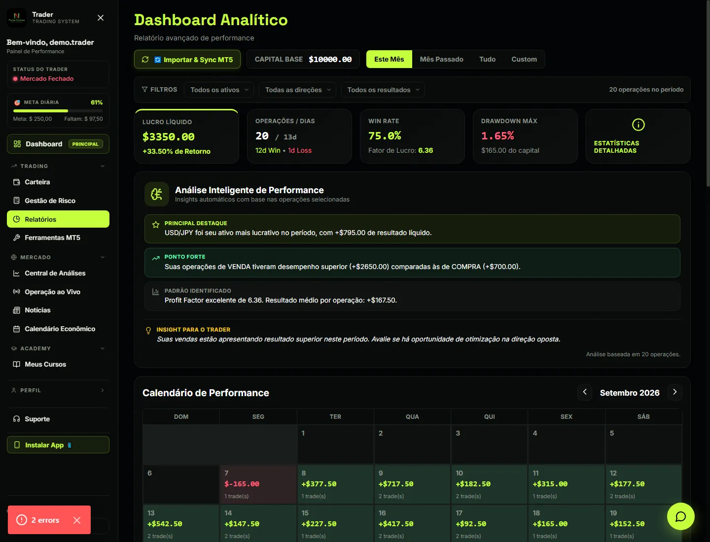
Task: Click the Gestão de Risco calculator icon
Action: click(x=16, y=201)
